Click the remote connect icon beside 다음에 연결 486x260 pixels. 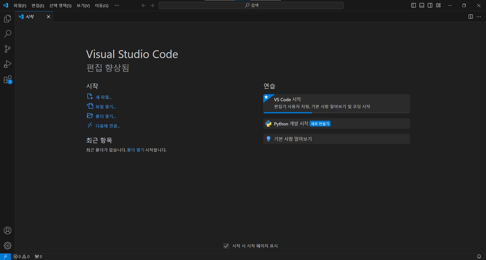[90, 125]
